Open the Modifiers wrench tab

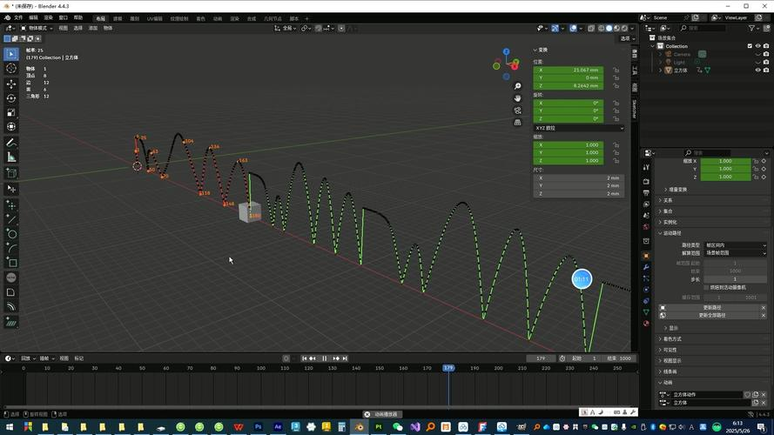(646, 267)
